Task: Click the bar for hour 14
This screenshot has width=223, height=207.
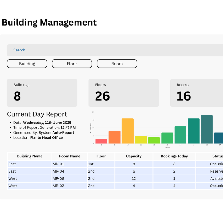Action: pyautogui.click(x=180, y=135)
